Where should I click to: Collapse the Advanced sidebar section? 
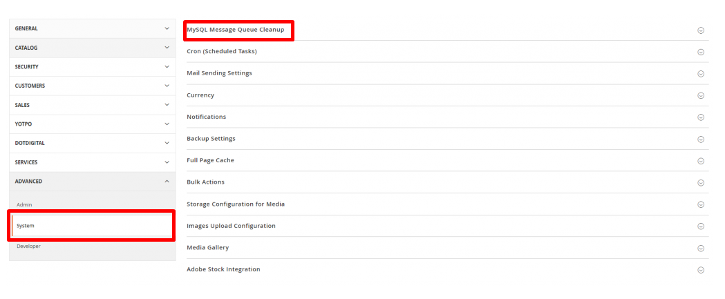click(x=92, y=182)
